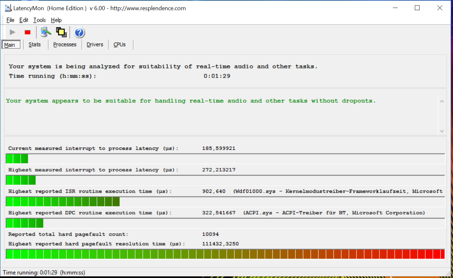Open the File menu

(10, 20)
